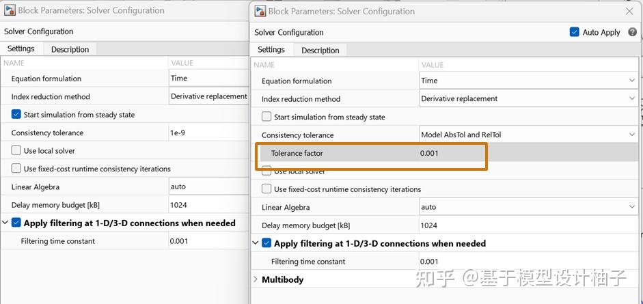Collapse Apply filtering section in right window

click(256, 243)
